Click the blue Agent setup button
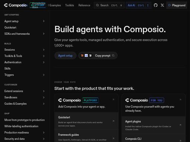Image resolution: width=190 pixels, height=142 pixels. [x=65, y=55]
